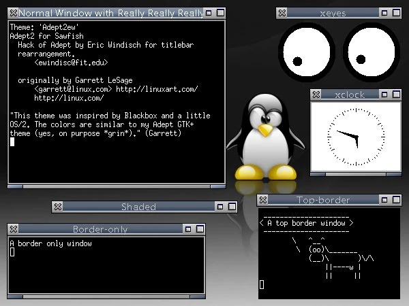Close the Top-border window via X icon

[263, 200]
